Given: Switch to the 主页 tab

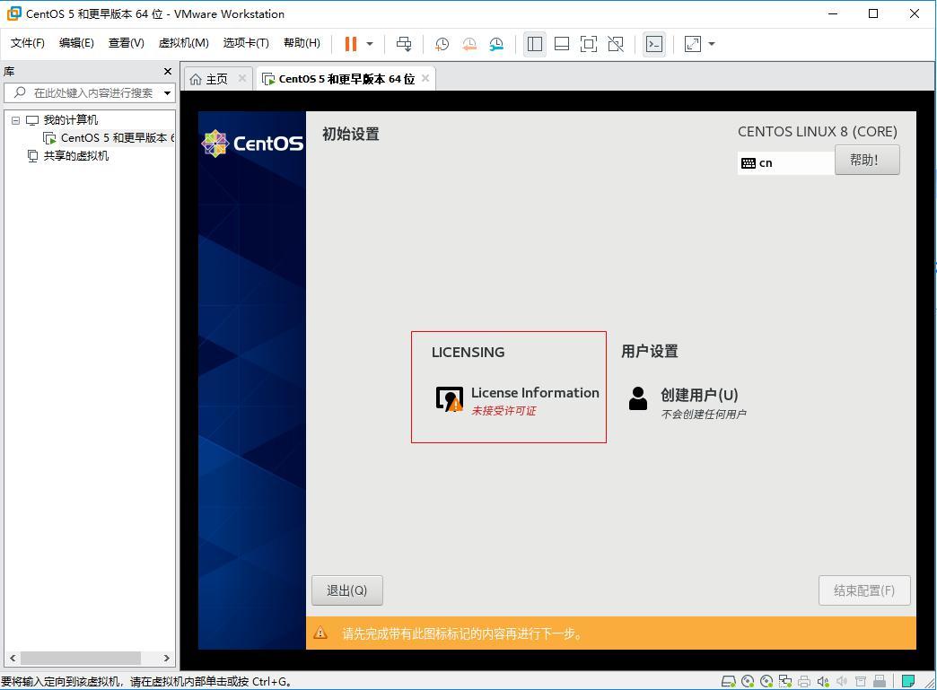Looking at the screenshot, I should click(216, 78).
